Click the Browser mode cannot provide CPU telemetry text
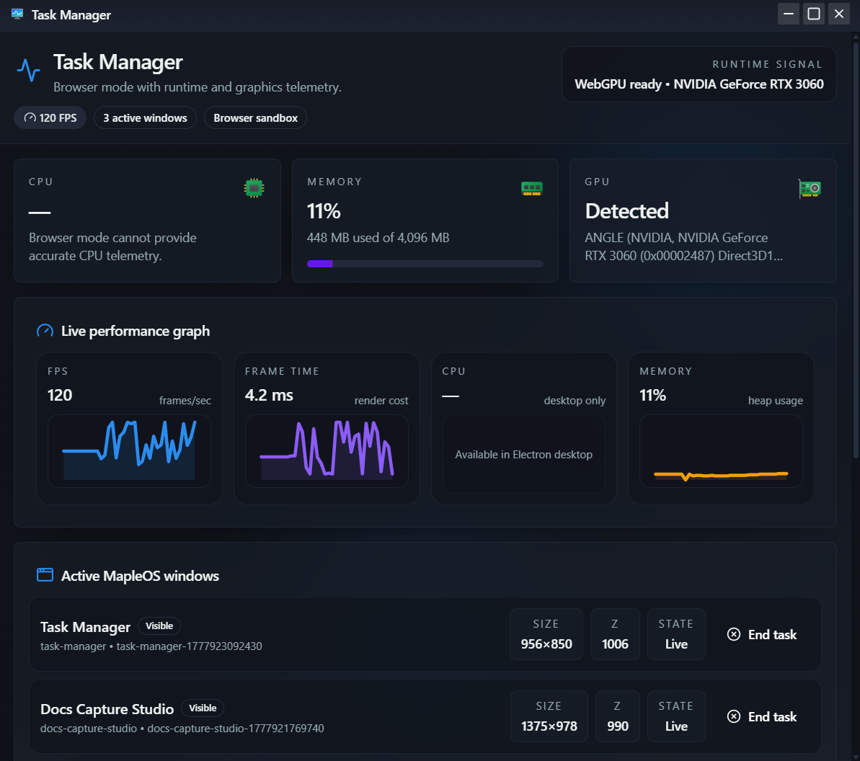This screenshot has height=761, width=860. 112,246
